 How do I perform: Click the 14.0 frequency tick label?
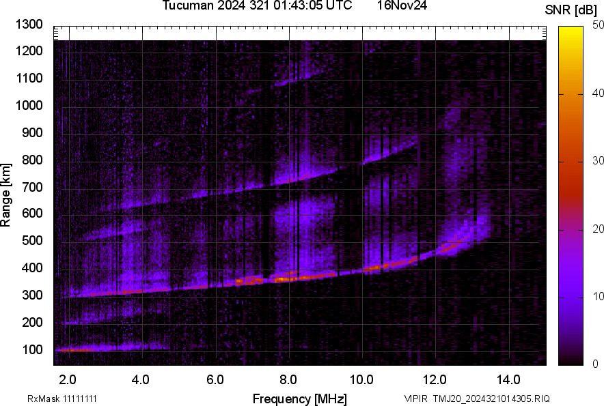click(x=509, y=379)
